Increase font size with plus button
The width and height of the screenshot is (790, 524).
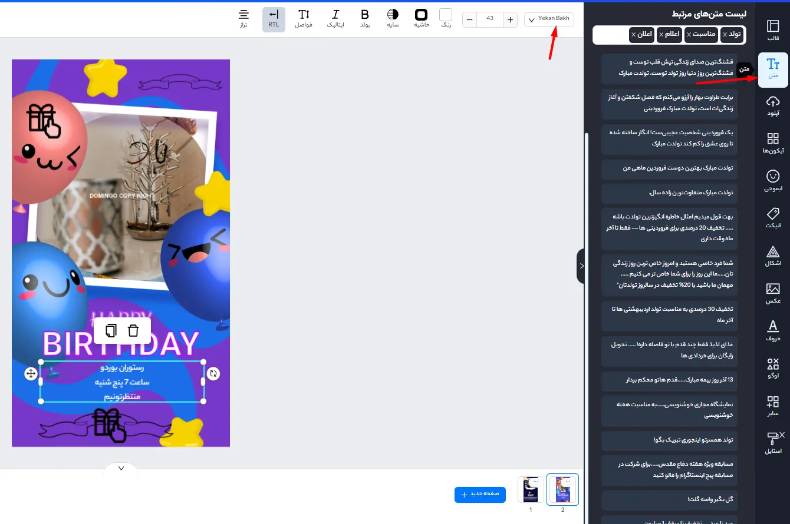click(x=511, y=19)
